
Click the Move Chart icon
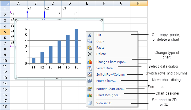point(90,81)
